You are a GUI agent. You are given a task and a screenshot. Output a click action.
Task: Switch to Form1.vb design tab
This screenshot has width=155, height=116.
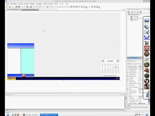13,9
